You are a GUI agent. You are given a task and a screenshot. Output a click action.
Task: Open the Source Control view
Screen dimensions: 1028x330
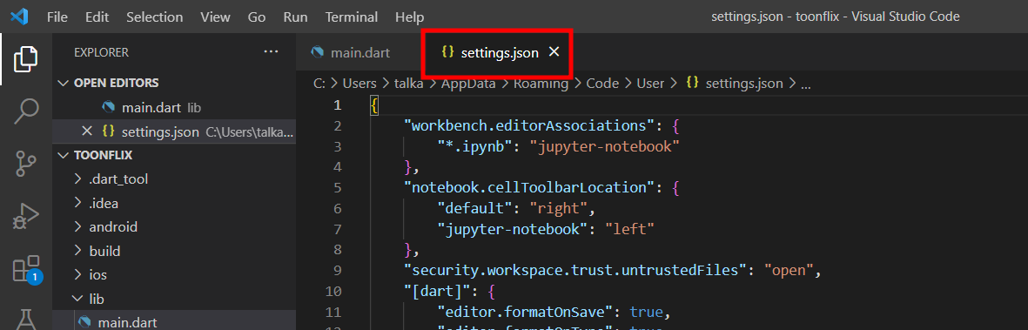click(25, 164)
